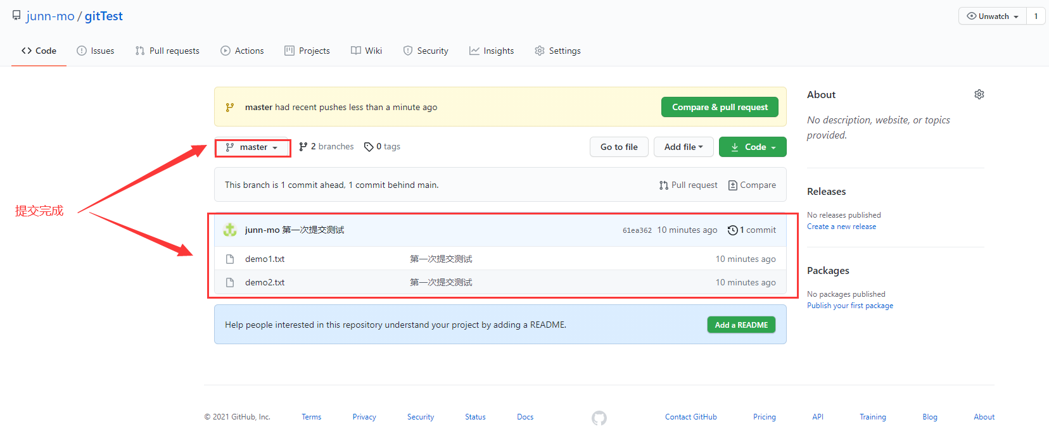Screen dimensions: 1049x441
Task: View the 1 commit history link
Action: pos(752,230)
